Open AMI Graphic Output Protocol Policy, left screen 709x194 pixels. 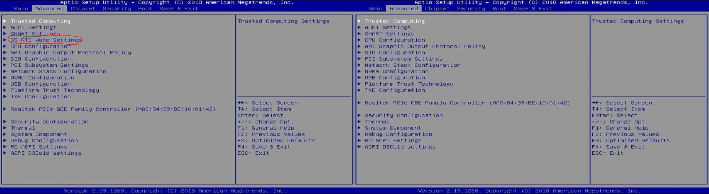pos(71,53)
